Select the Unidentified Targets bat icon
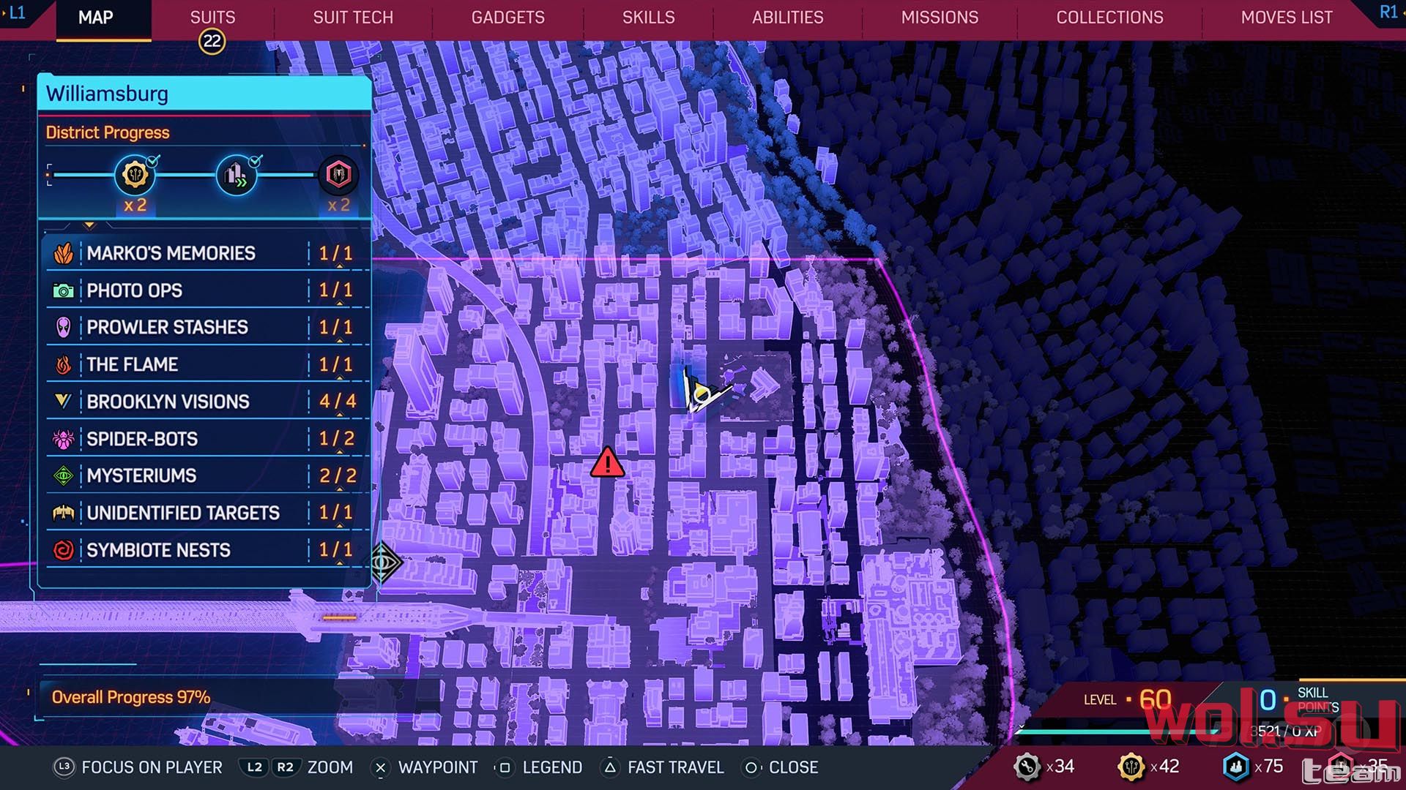 64,513
